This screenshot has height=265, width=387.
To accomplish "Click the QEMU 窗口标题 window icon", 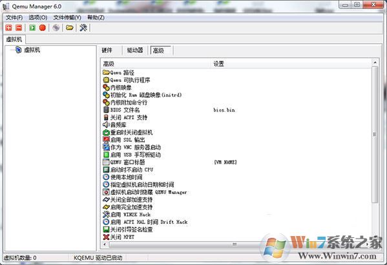I will coord(106,162).
